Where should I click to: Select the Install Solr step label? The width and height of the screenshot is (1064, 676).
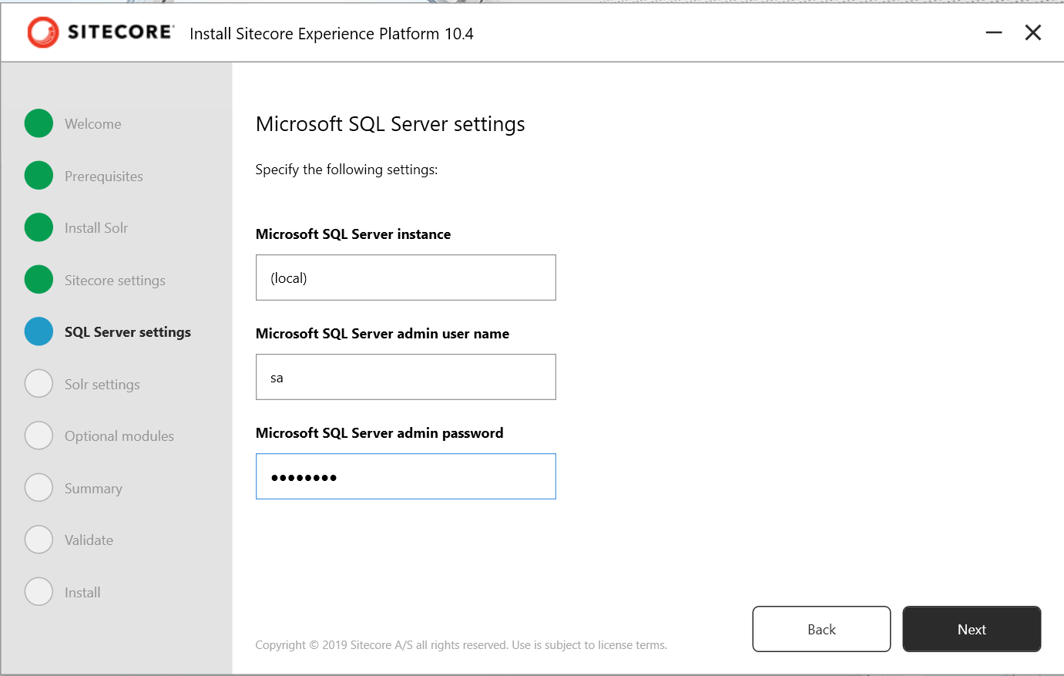[96, 228]
